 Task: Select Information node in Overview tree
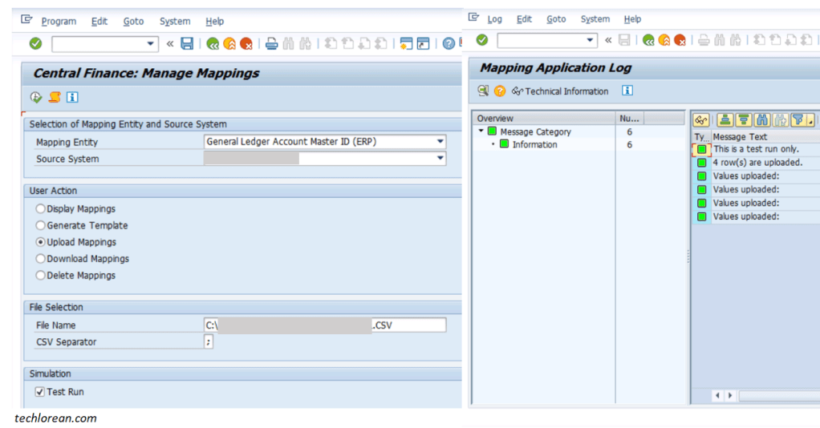tap(534, 145)
